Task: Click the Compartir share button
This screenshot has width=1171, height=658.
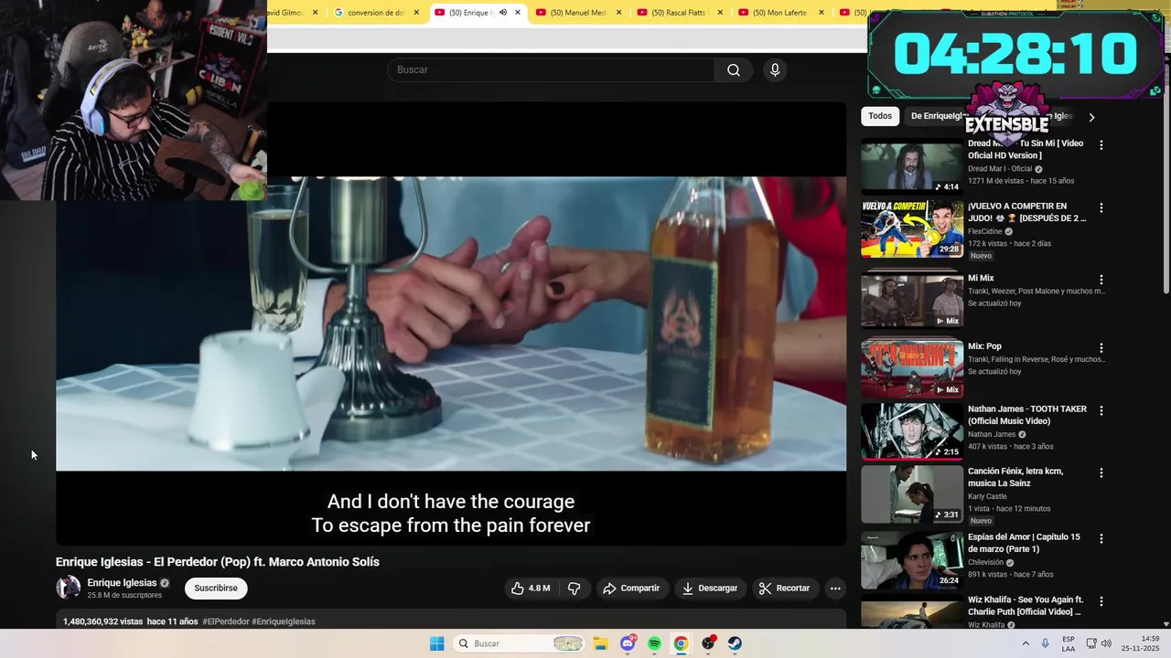Action: point(630,589)
